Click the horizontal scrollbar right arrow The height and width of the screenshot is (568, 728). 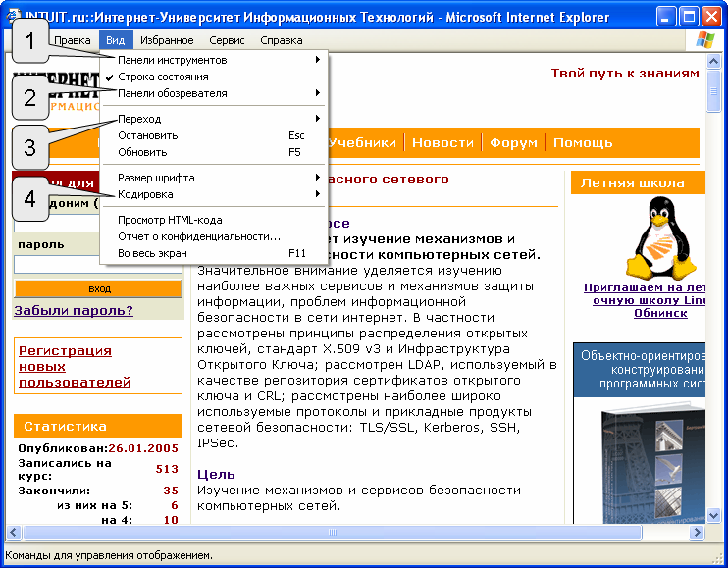click(x=697, y=533)
